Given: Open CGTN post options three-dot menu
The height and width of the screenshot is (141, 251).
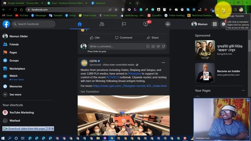Looking at the screenshot, I should pyautogui.click(x=163, y=63).
